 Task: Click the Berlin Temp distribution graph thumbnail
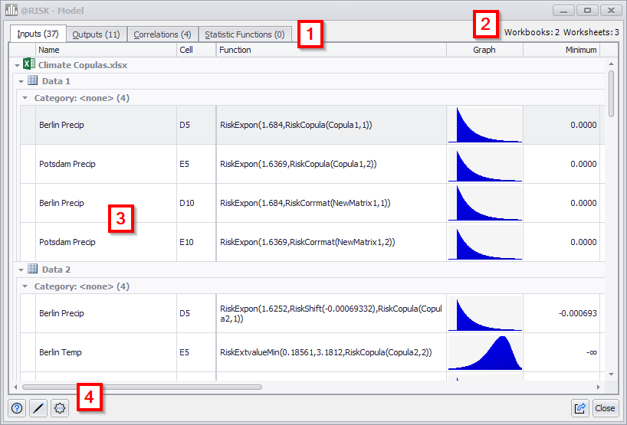pyautogui.click(x=484, y=352)
